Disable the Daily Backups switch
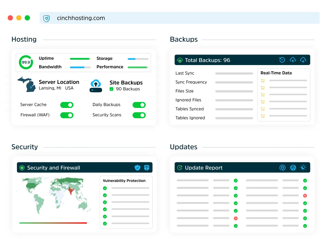Viewport: 332px width, 251px height. (x=139, y=105)
